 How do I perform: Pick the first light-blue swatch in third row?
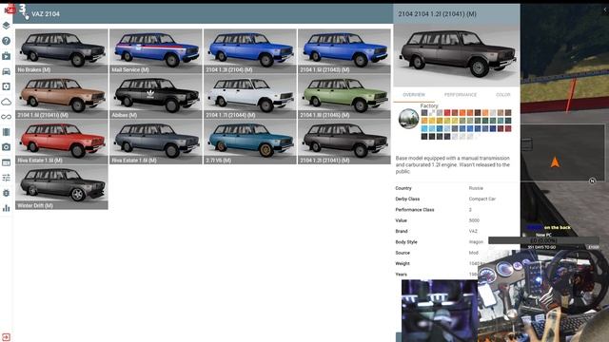pos(424,128)
